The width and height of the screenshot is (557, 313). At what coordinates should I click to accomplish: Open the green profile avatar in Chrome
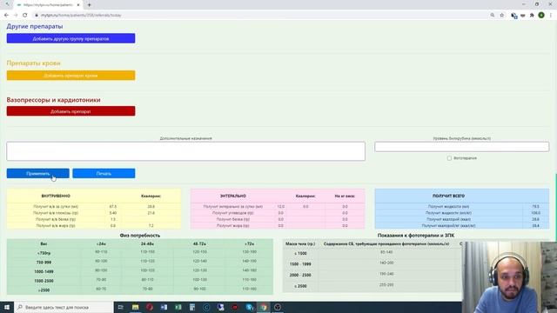tap(541, 16)
